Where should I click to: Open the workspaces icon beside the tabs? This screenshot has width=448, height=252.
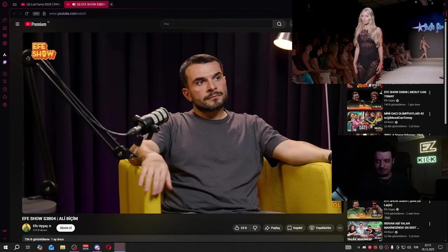(x=15, y=5)
